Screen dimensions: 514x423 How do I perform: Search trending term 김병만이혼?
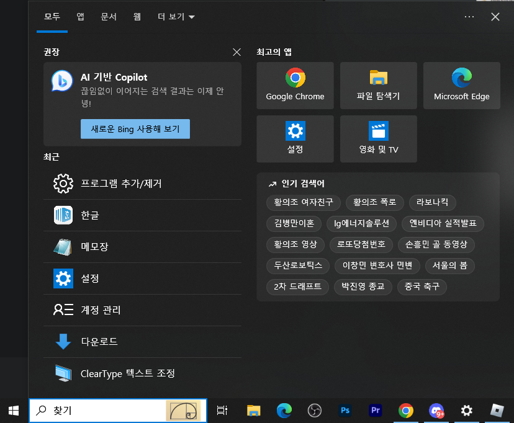(x=294, y=224)
